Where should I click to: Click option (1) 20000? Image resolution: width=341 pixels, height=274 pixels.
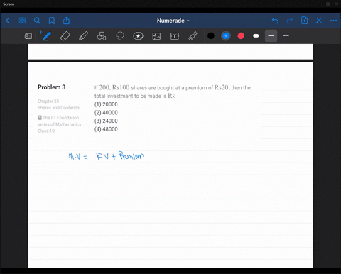(x=106, y=104)
